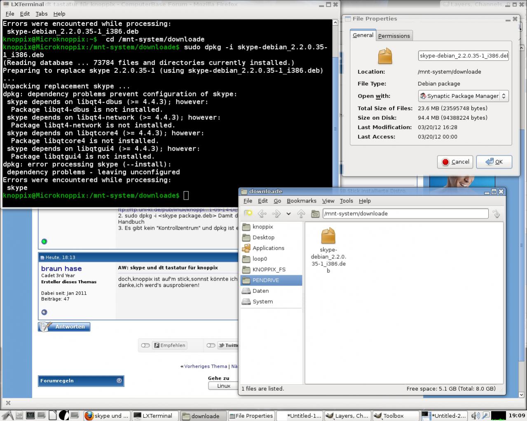
Task: Open File menu in downloade window
Action: pyautogui.click(x=248, y=201)
